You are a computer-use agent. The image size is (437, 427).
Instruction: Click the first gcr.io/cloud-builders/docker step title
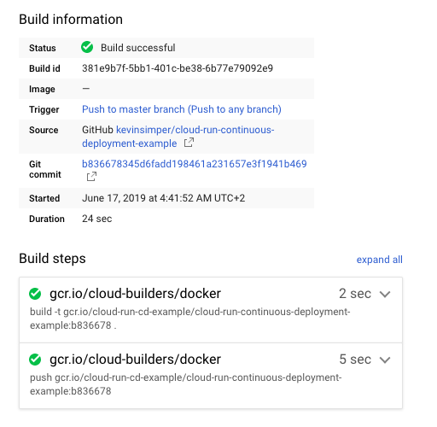pos(135,294)
